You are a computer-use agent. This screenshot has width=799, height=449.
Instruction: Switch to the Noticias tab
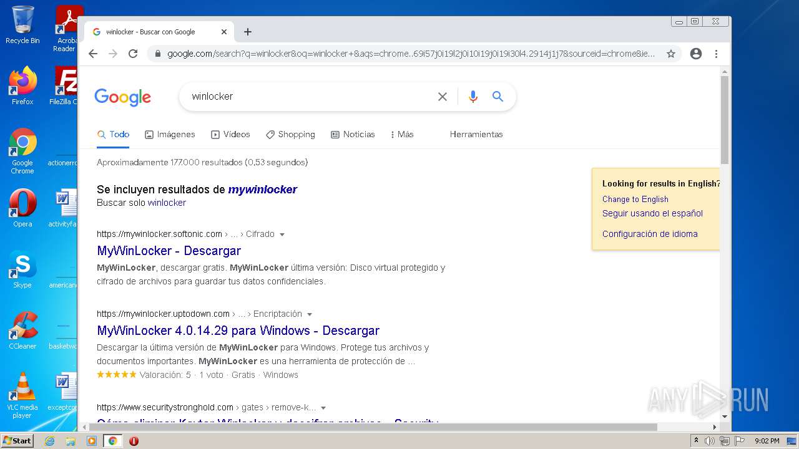point(353,134)
